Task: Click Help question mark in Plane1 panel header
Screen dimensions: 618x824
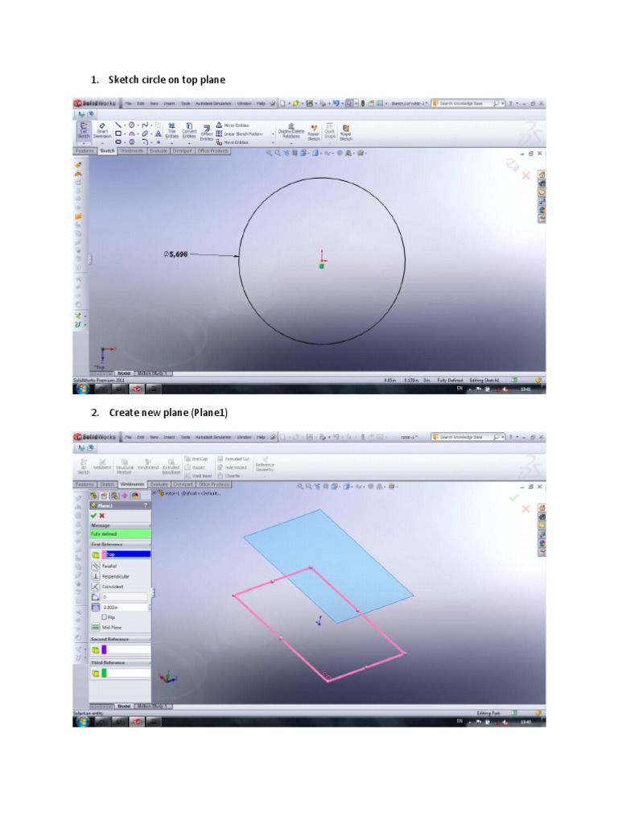Action: (146, 505)
